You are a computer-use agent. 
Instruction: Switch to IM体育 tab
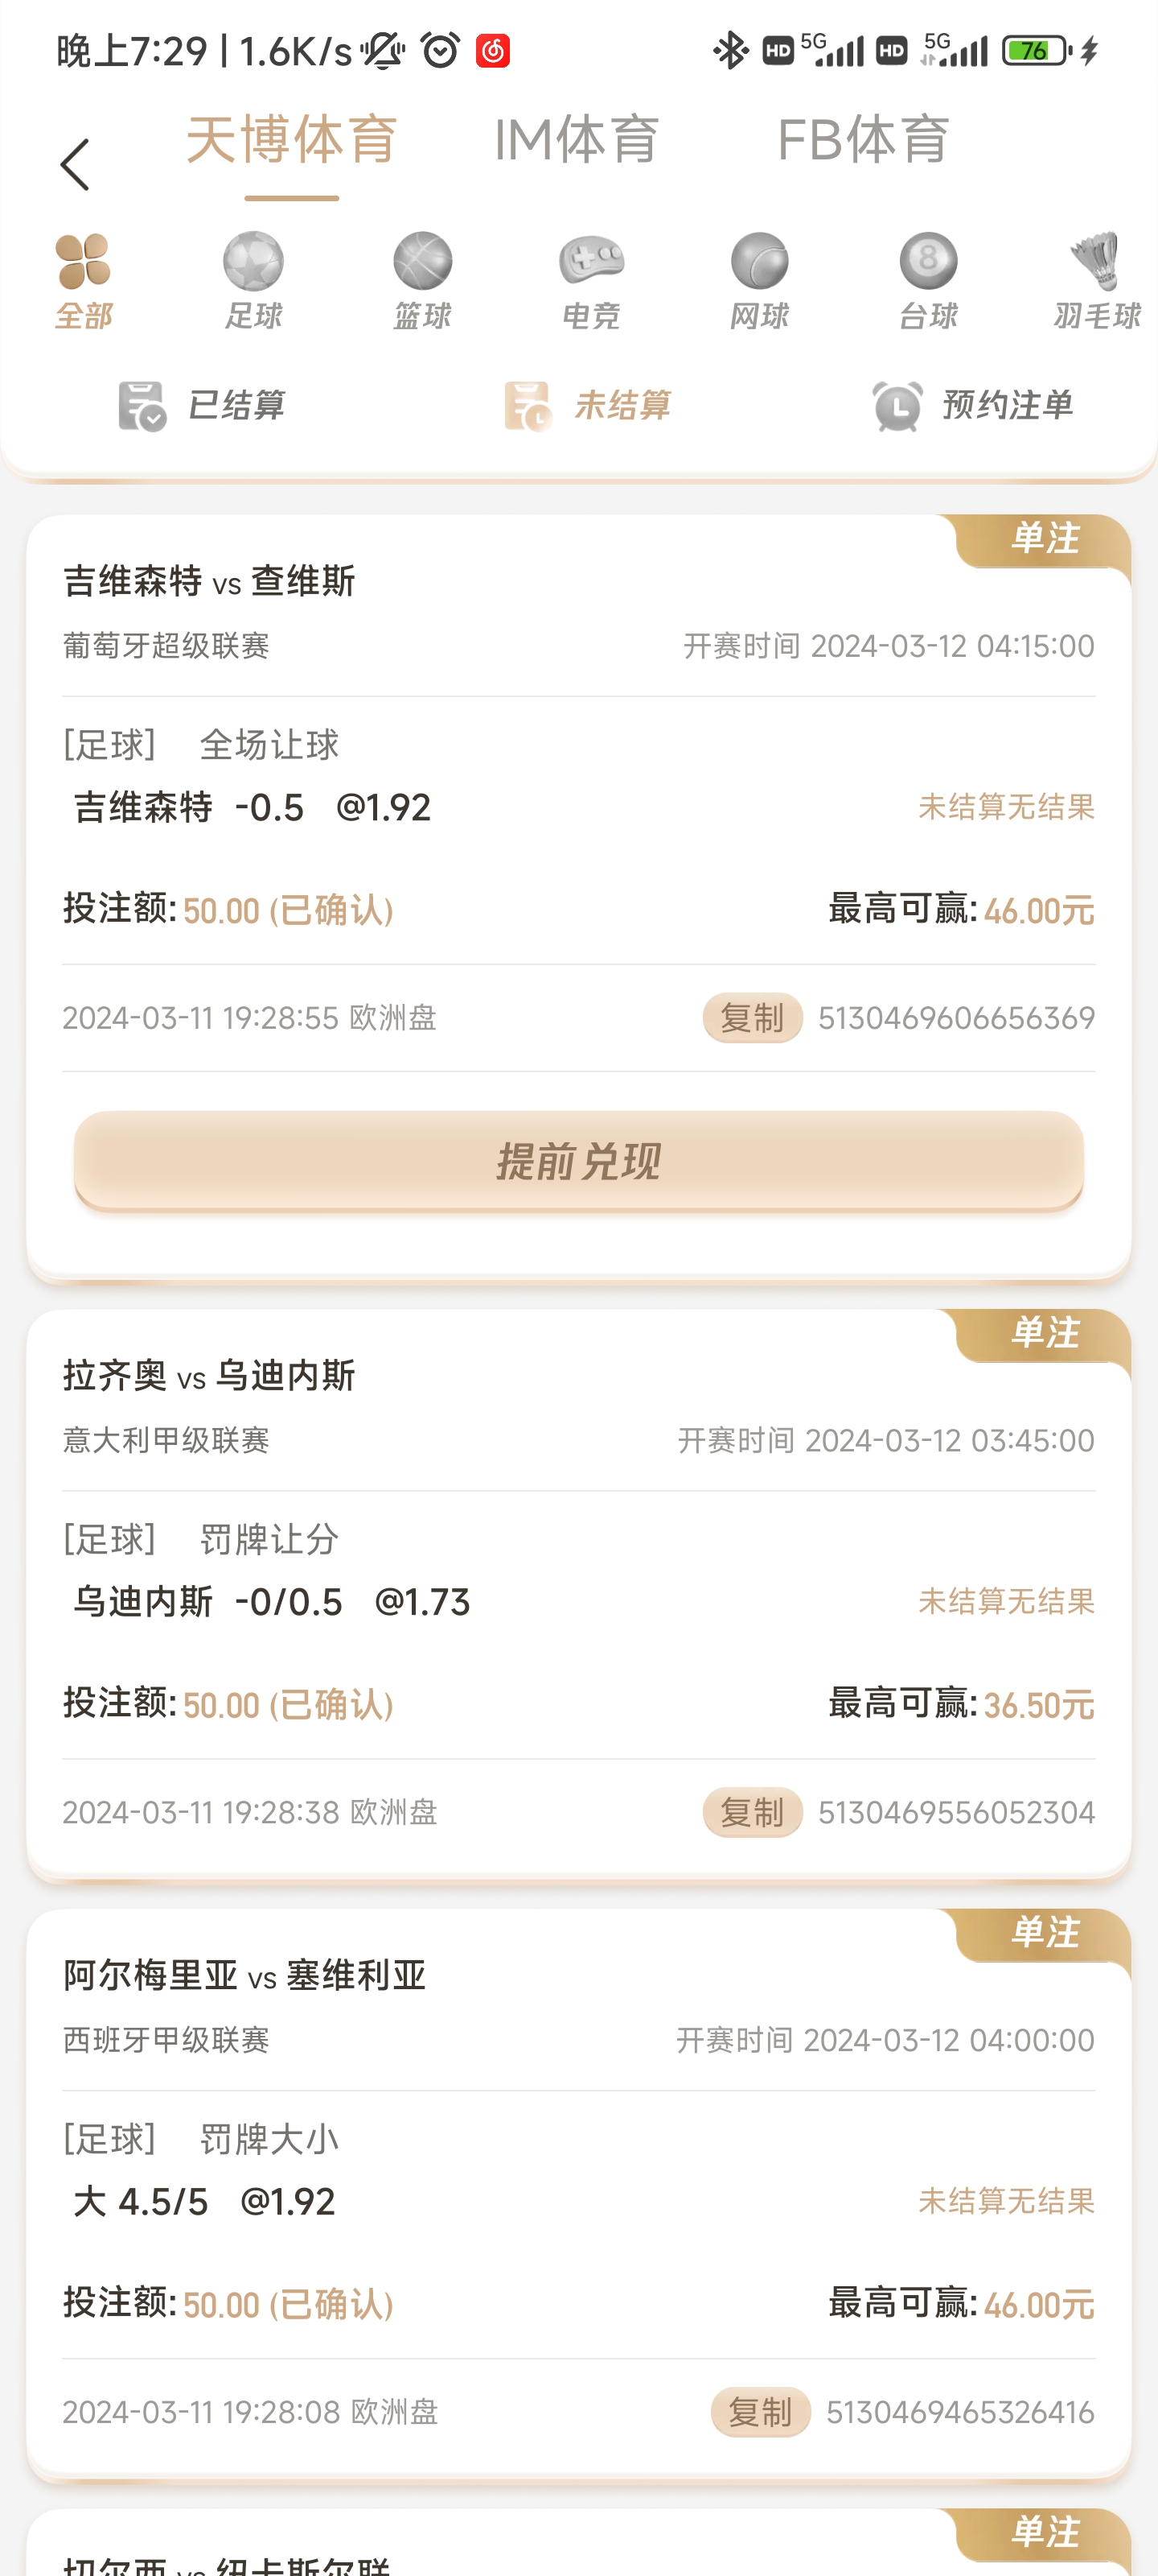(577, 140)
